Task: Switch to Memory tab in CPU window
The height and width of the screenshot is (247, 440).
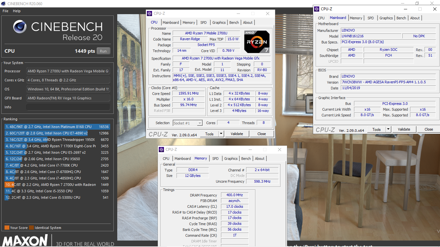Action: click(x=189, y=23)
